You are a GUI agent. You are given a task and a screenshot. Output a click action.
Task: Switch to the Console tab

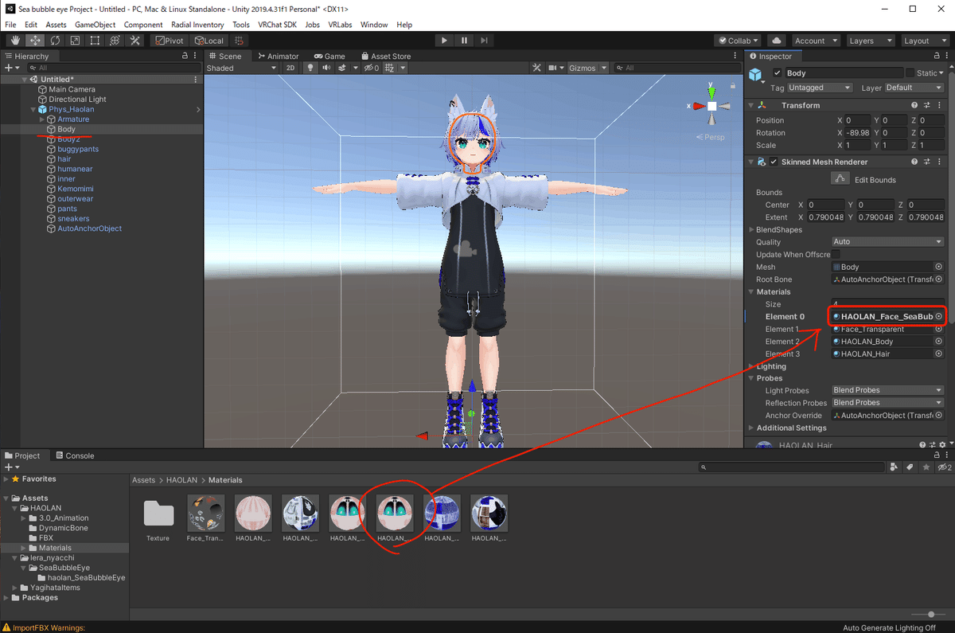74,455
